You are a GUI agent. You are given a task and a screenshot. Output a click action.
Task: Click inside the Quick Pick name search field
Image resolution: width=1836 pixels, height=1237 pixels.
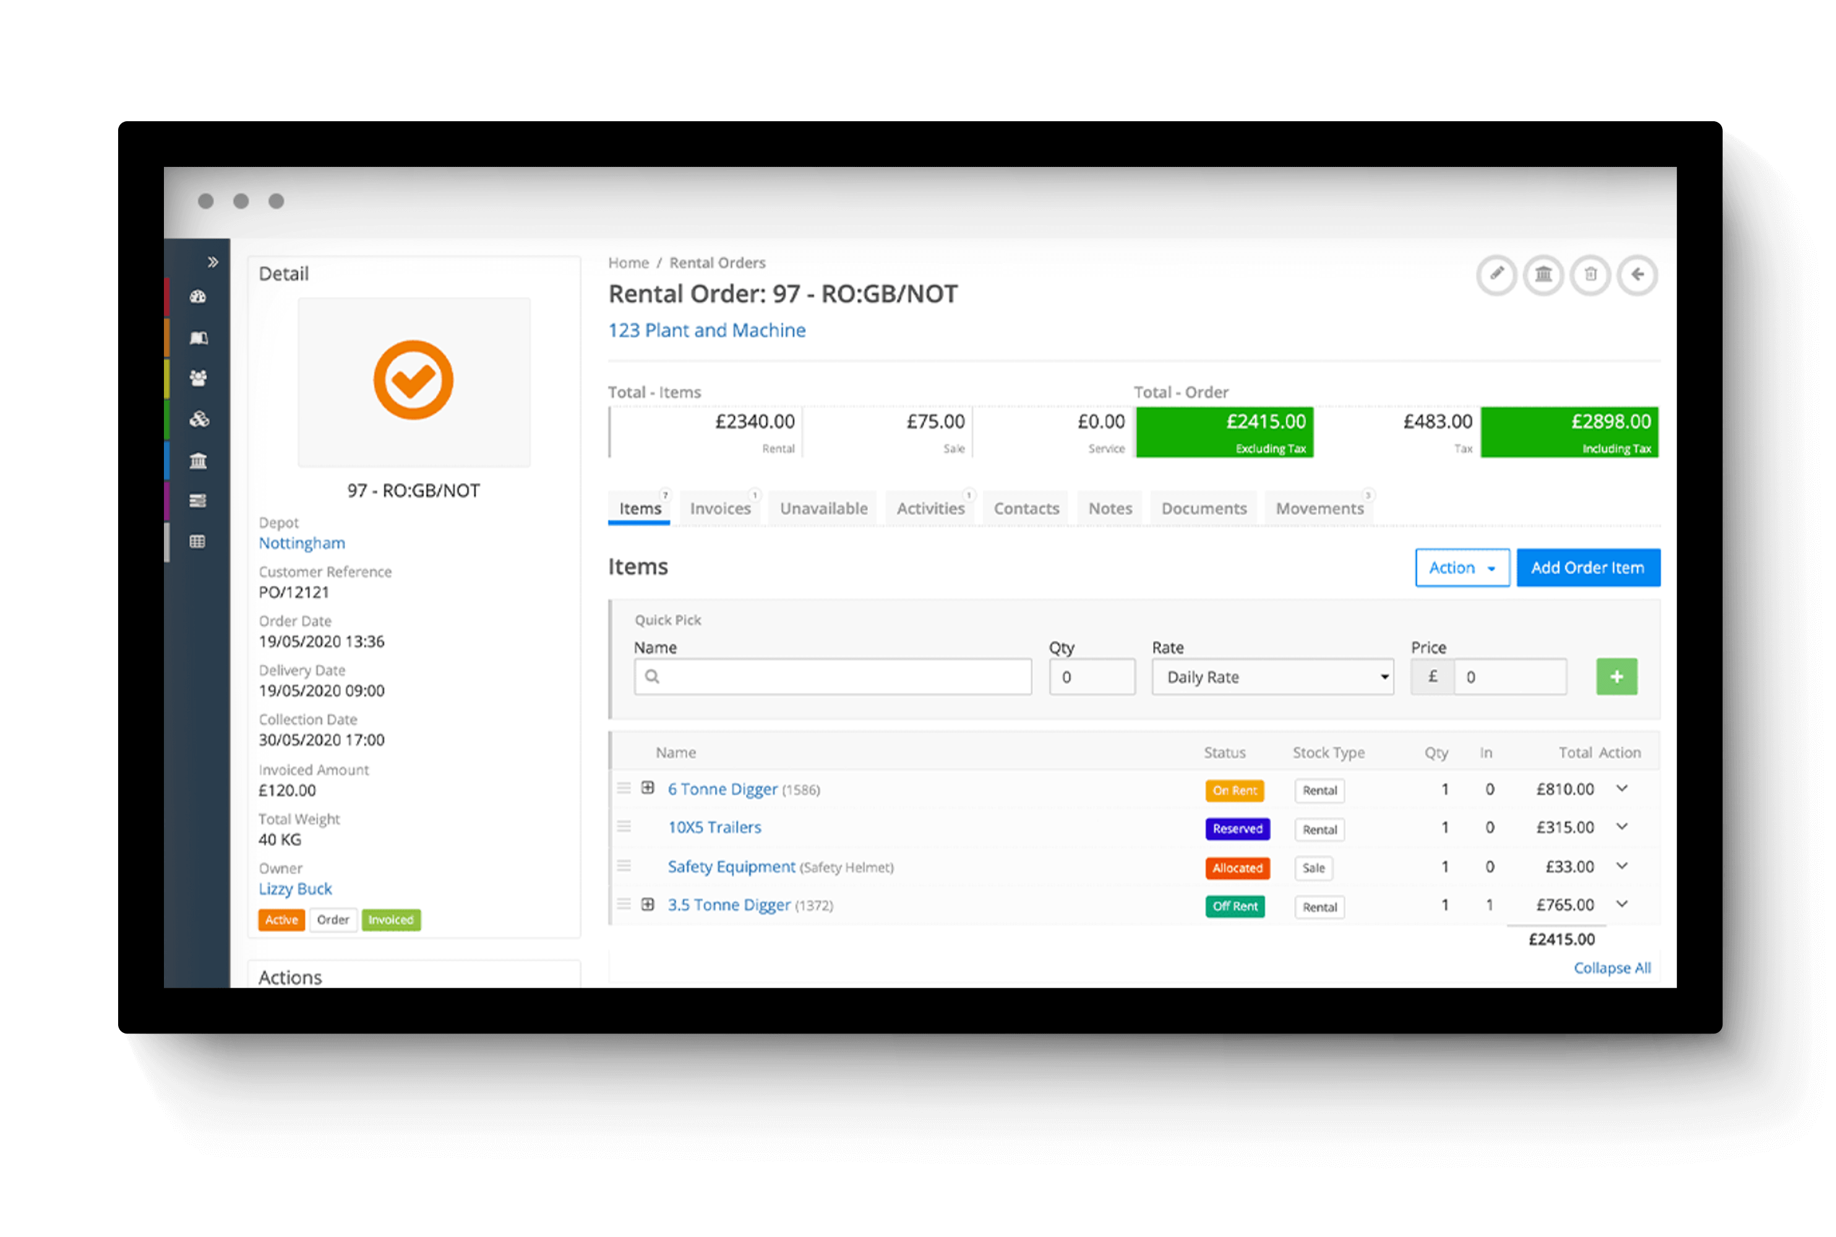[833, 676]
